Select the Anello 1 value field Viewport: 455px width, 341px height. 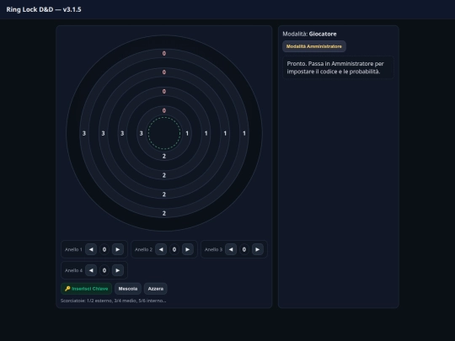[x=104, y=249]
